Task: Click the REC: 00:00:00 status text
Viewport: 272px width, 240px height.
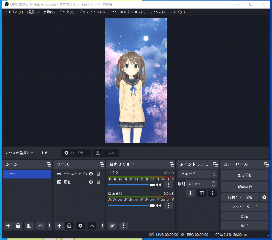Action: (197, 234)
